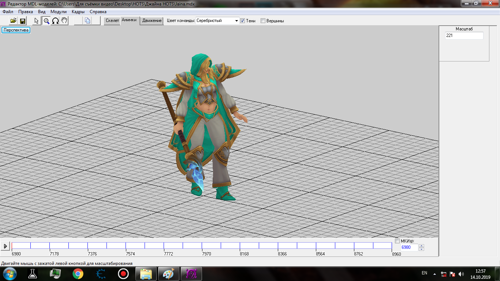The height and width of the screenshot is (281, 500).
Task: Select the hand pan tool
Action: 64,21
